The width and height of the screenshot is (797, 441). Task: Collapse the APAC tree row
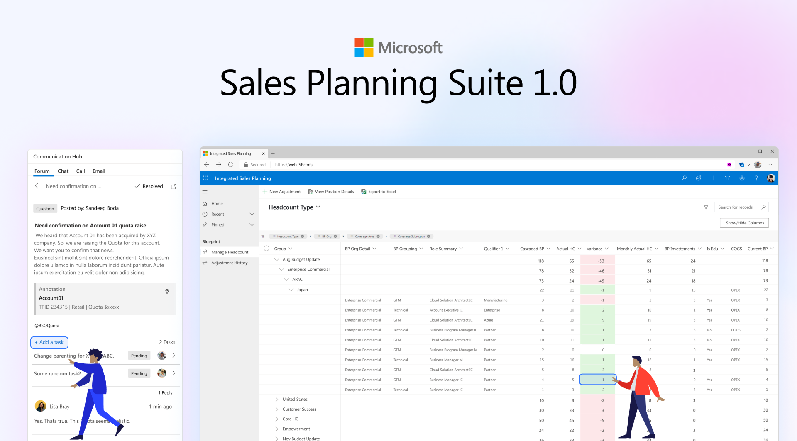pyautogui.click(x=286, y=280)
